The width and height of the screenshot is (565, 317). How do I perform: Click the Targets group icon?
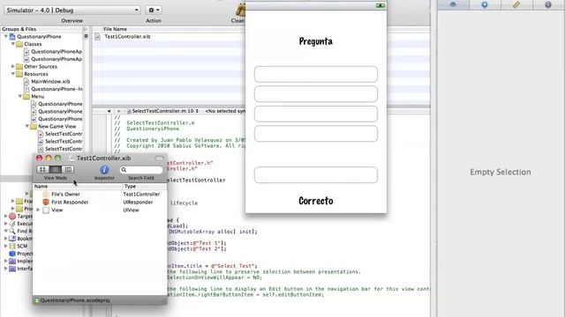click(x=12, y=216)
